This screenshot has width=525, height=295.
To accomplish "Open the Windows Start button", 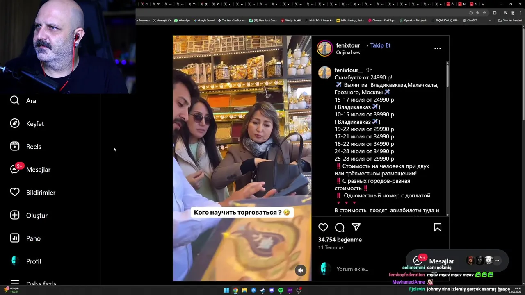I will click(x=226, y=290).
